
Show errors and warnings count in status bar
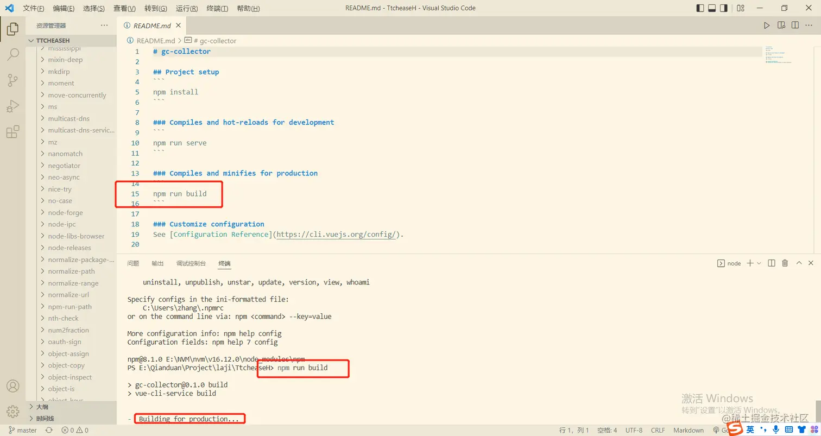[x=75, y=430]
